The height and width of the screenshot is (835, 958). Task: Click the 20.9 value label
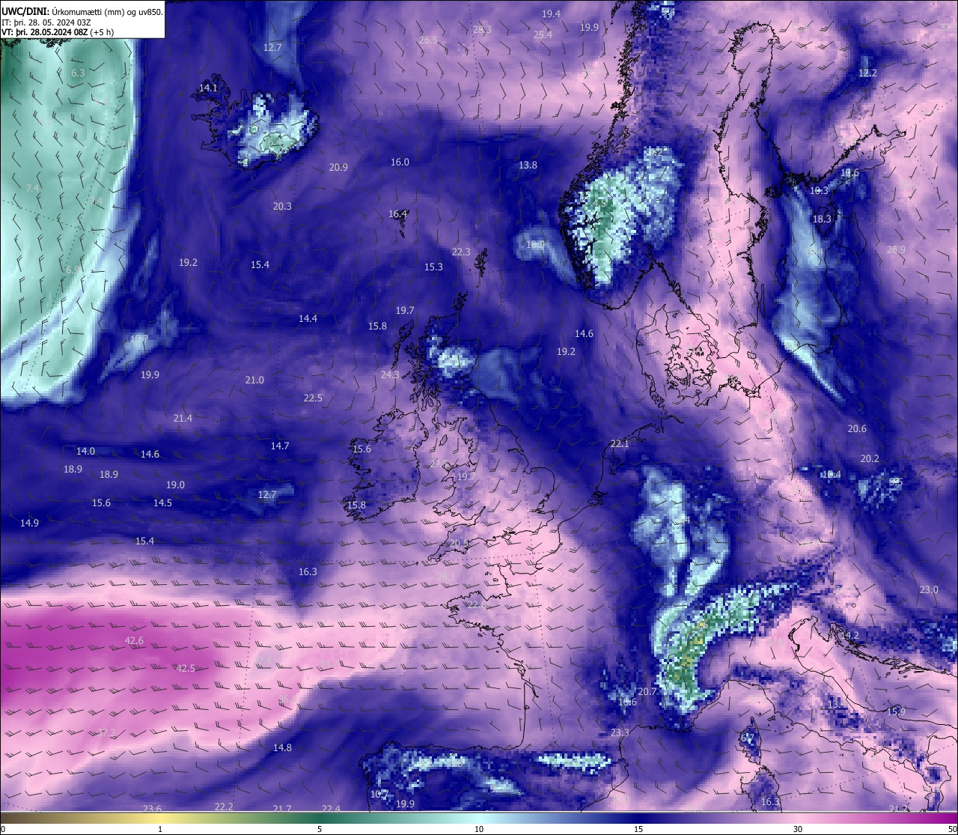pyautogui.click(x=338, y=167)
